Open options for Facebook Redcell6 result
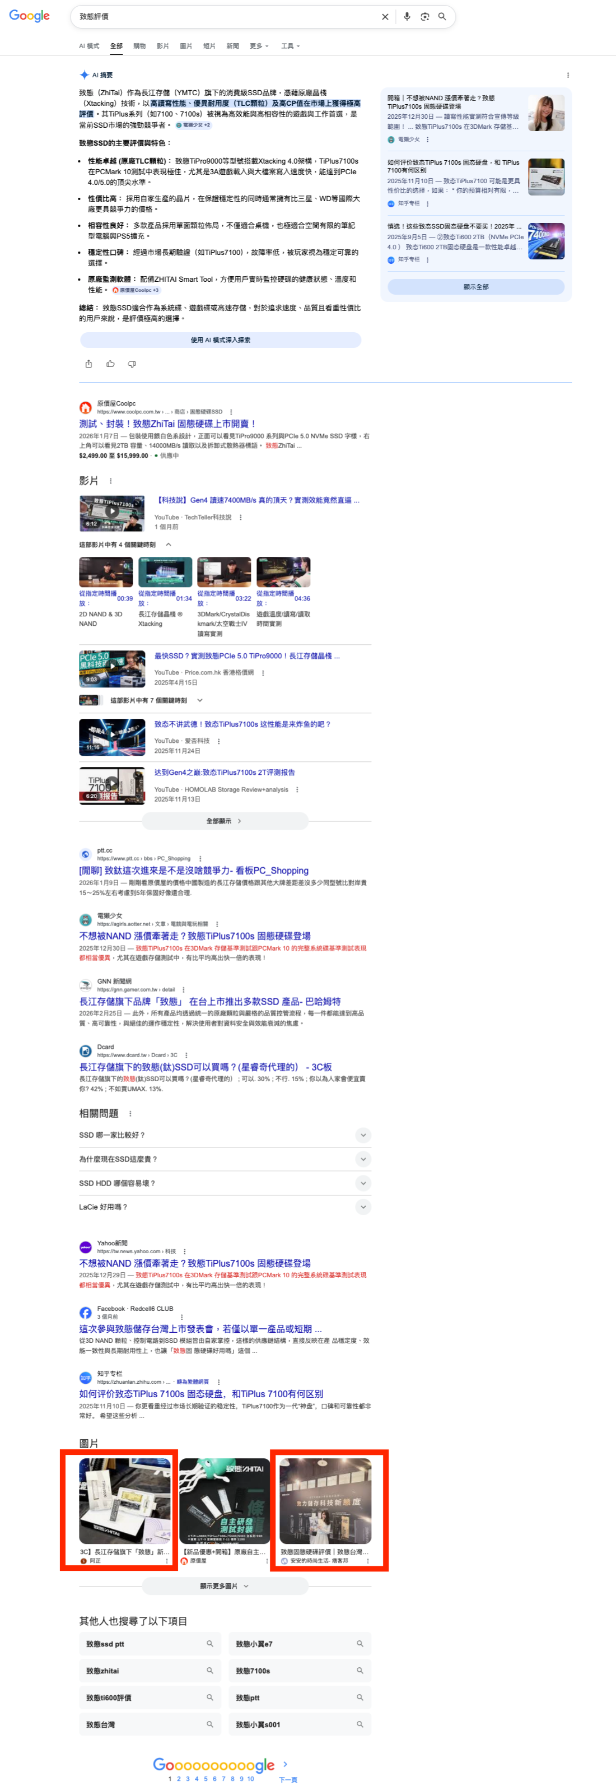The image size is (616, 1786). (181, 1317)
